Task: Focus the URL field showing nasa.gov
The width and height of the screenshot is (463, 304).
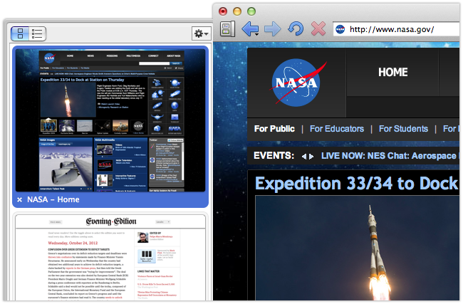Action: [x=397, y=29]
